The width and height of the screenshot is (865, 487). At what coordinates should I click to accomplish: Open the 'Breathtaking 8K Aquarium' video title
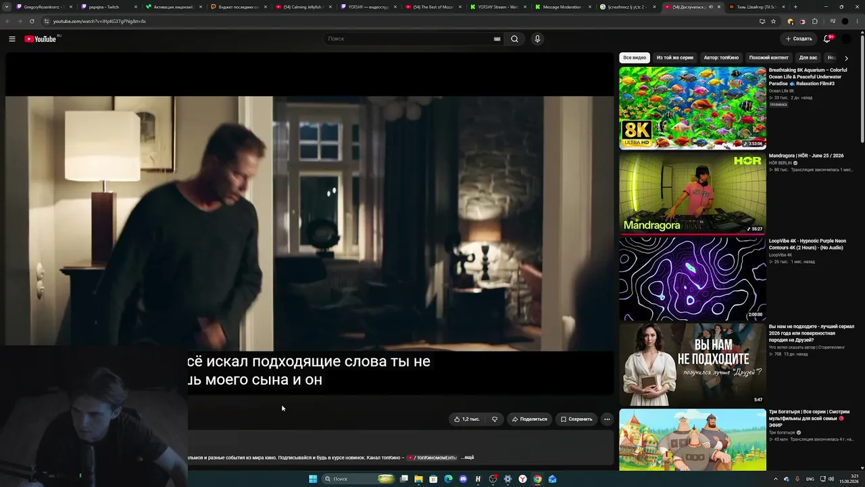pos(808,76)
